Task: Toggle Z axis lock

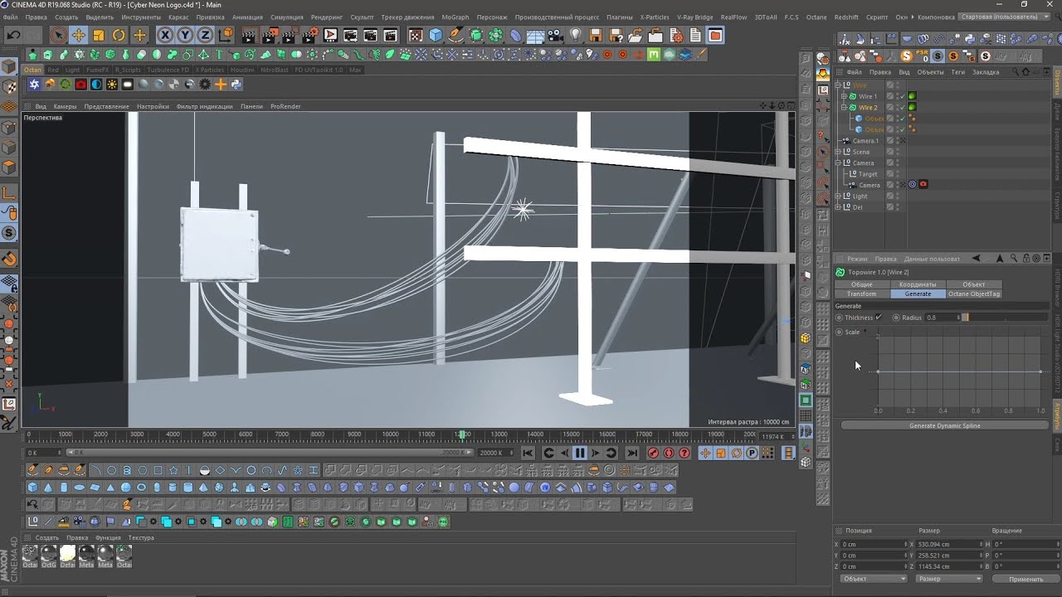Action: click(204, 35)
